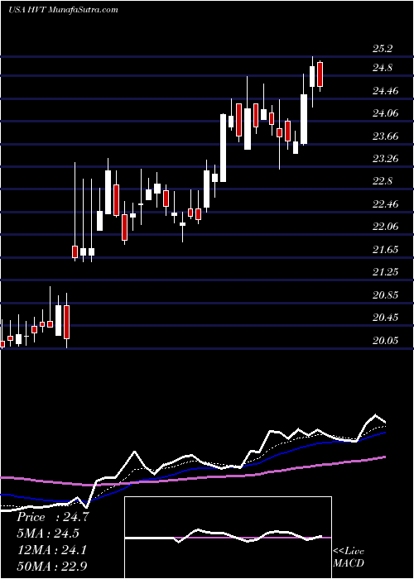414x579 pixels.
Task: Click the USA HVT MunafaSutra.com title text
Action: tap(63, 10)
